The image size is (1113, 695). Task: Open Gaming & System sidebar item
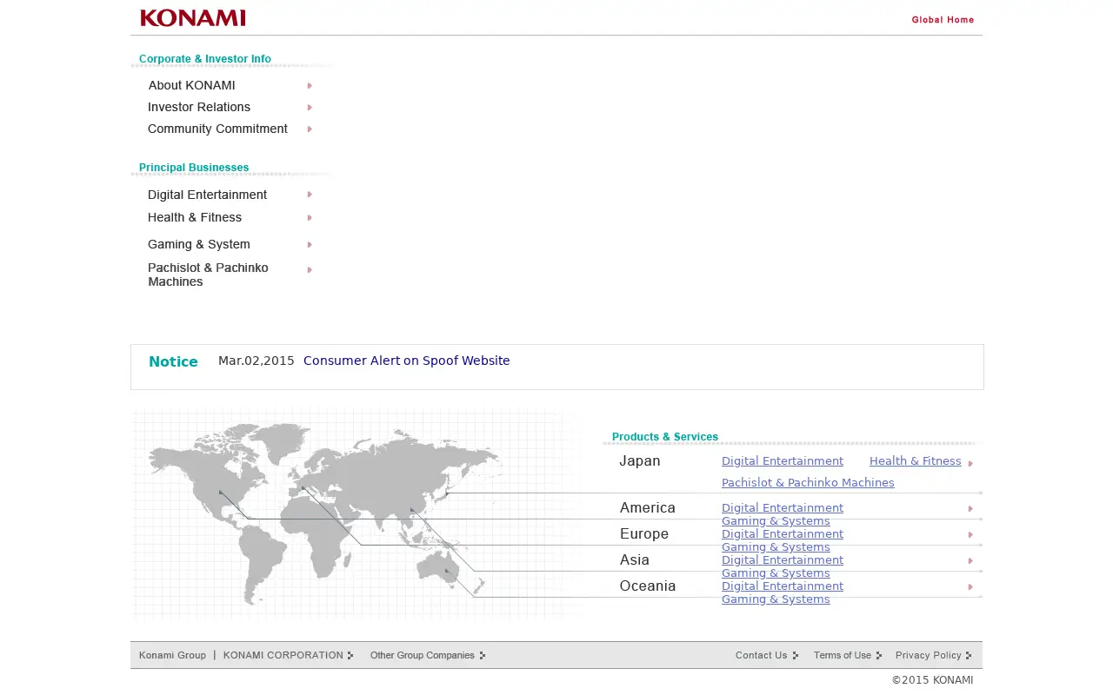tap(199, 244)
